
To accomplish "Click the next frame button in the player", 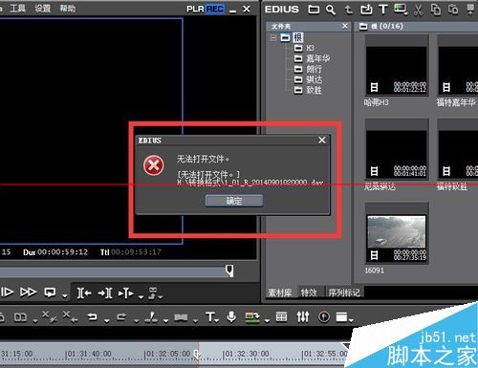I will point(8,292).
